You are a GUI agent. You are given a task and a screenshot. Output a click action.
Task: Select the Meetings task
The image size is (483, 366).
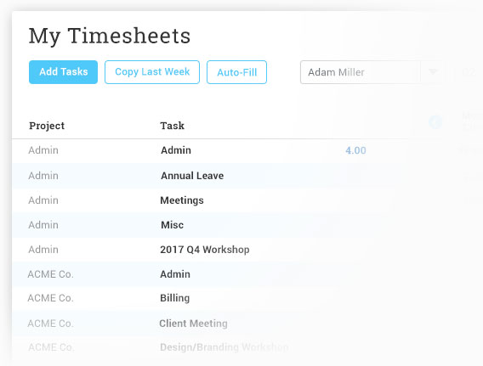point(182,200)
